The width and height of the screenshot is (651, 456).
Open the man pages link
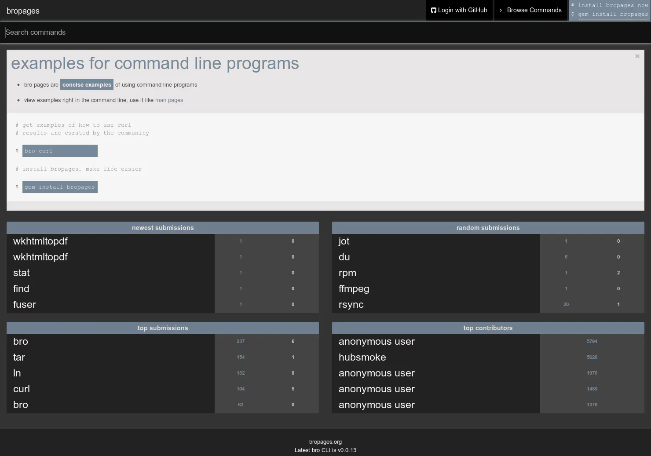pyautogui.click(x=169, y=100)
